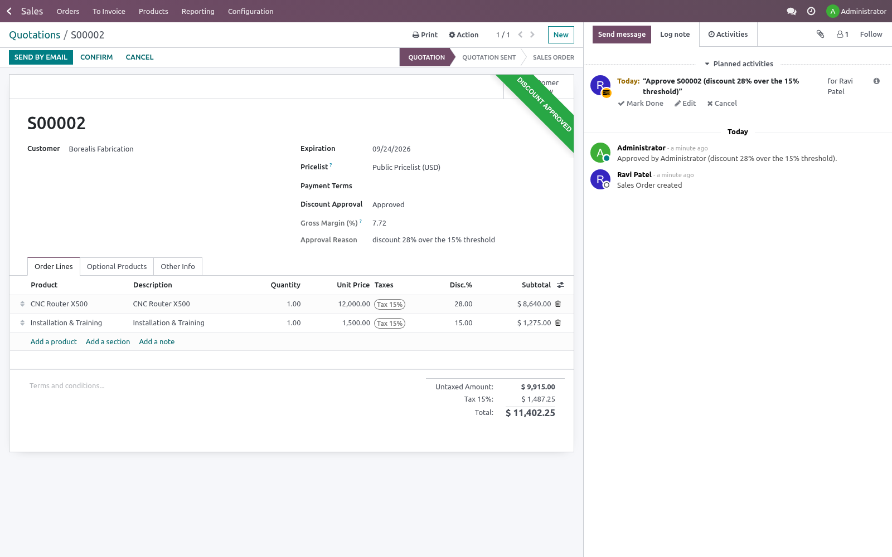Open optional columns settings in order lines
The image size is (892, 557).
561,285
